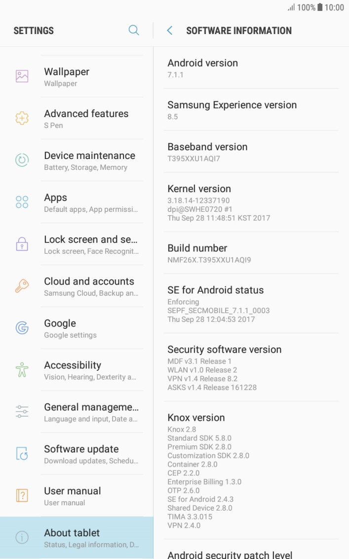Open Google settings via the G icon

[22, 328]
